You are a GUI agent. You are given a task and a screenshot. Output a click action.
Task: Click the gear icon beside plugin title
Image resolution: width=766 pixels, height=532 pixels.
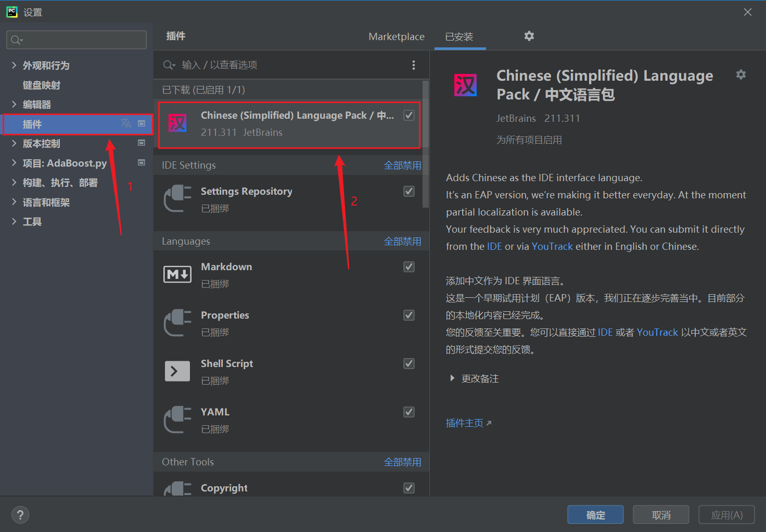coord(741,74)
